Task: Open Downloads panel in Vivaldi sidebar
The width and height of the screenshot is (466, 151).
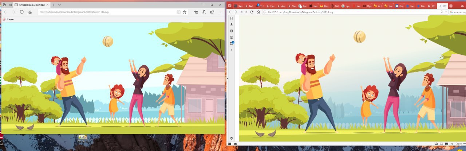Action: 231,24
